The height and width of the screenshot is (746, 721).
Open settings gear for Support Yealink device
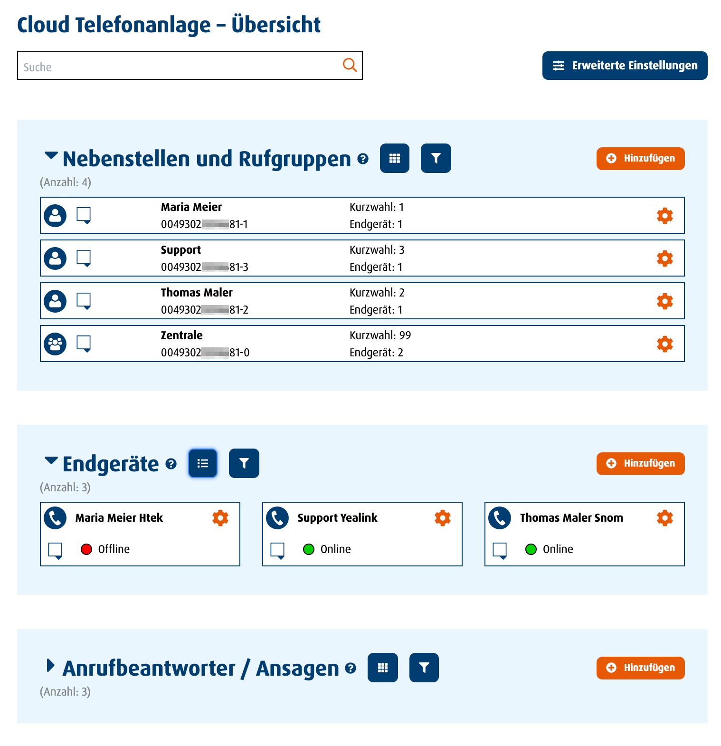442,518
